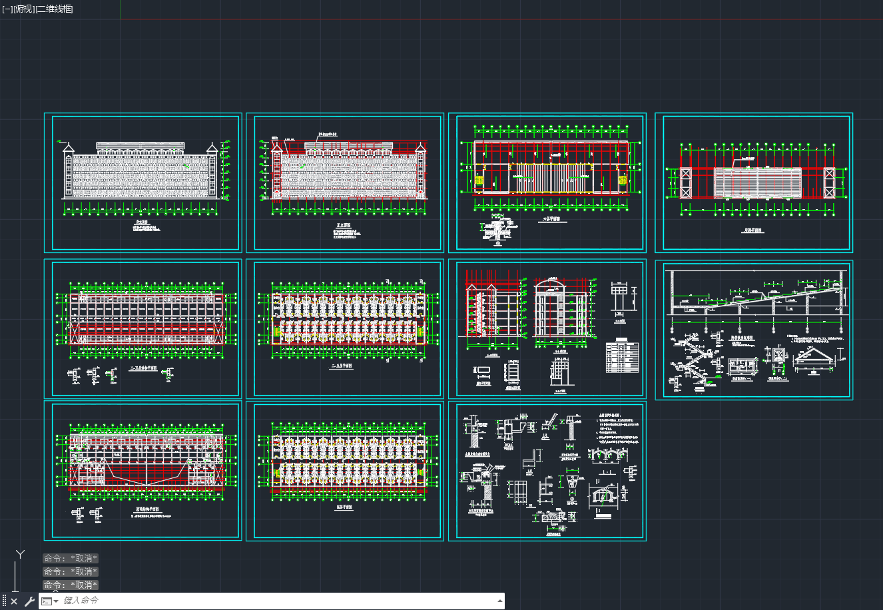Select the elevation sheet with red gridlines
This screenshot has height=610, width=883.
(x=344, y=182)
